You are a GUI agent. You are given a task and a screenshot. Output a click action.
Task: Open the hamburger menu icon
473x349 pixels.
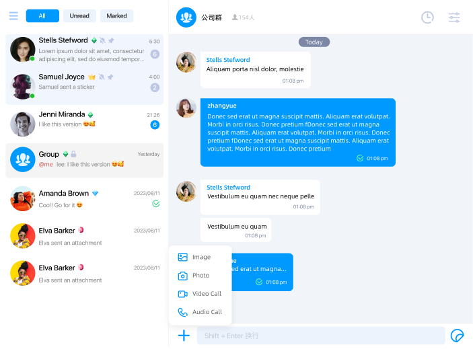coord(13,15)
